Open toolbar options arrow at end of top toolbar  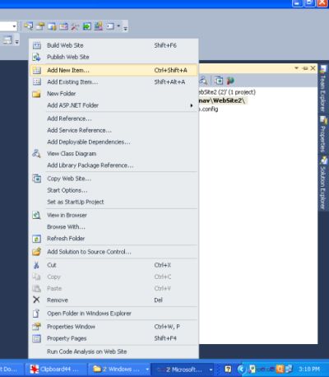point(125,27)
